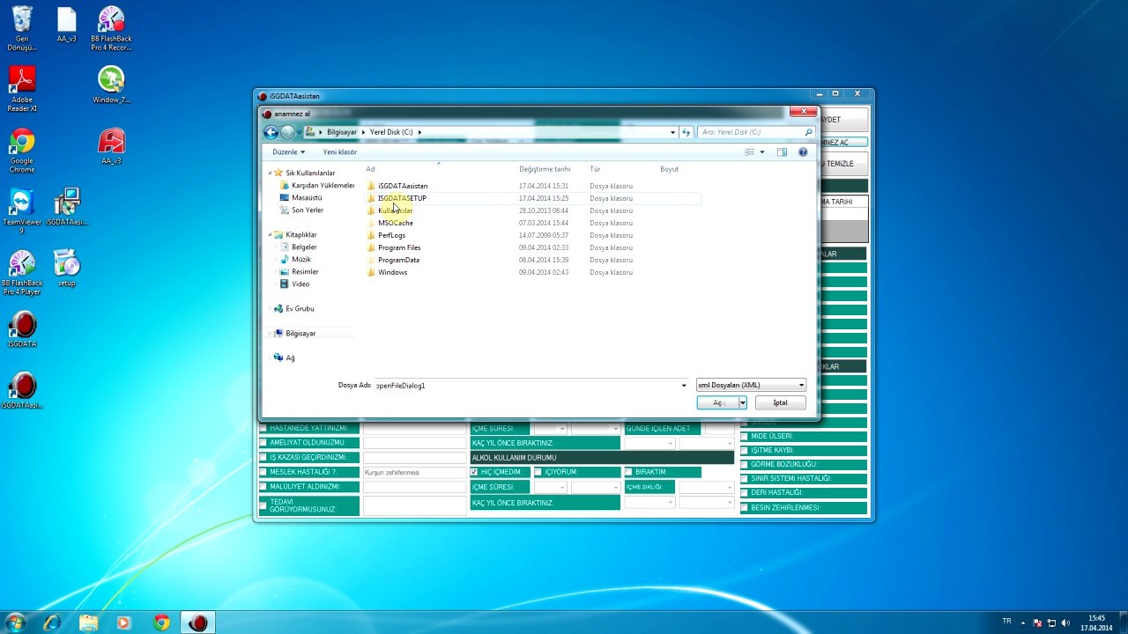The height and width of the screenshot is (634, 1128).
Task: Open Internet Explorer from the taskbar
Action: pyautogui.click(x=52, y=623)
